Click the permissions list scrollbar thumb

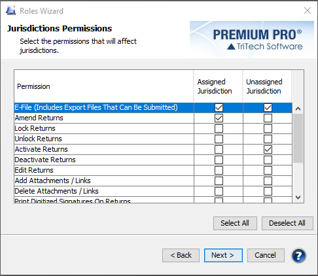(x=298, y=138)
